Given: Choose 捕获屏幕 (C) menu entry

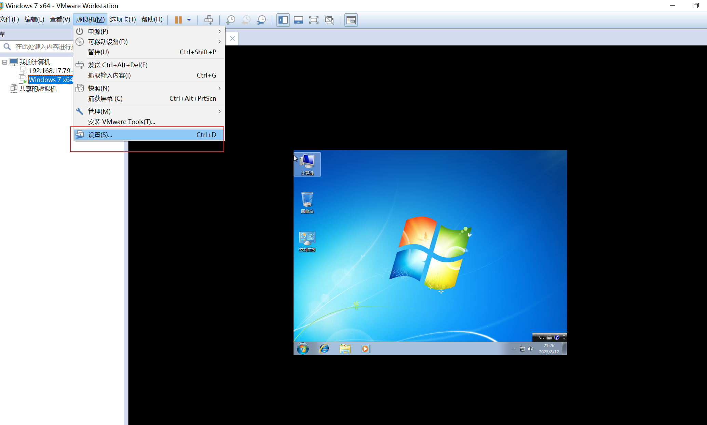Looking at the screenshot, I should (149, 98).
